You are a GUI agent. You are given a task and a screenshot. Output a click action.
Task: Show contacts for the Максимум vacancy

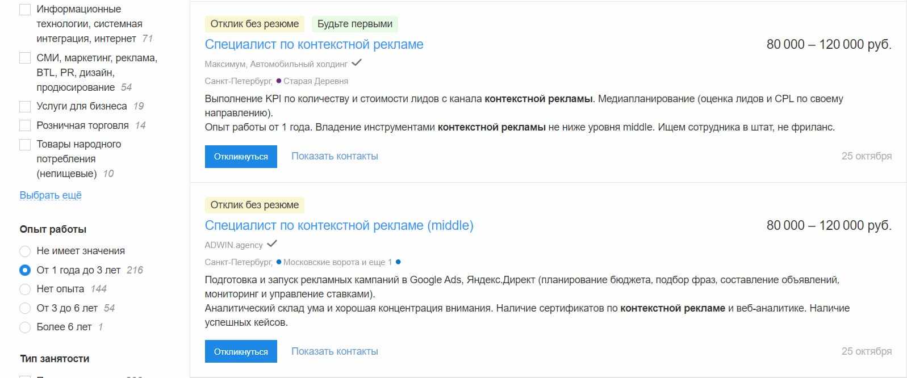pos(335,156)
